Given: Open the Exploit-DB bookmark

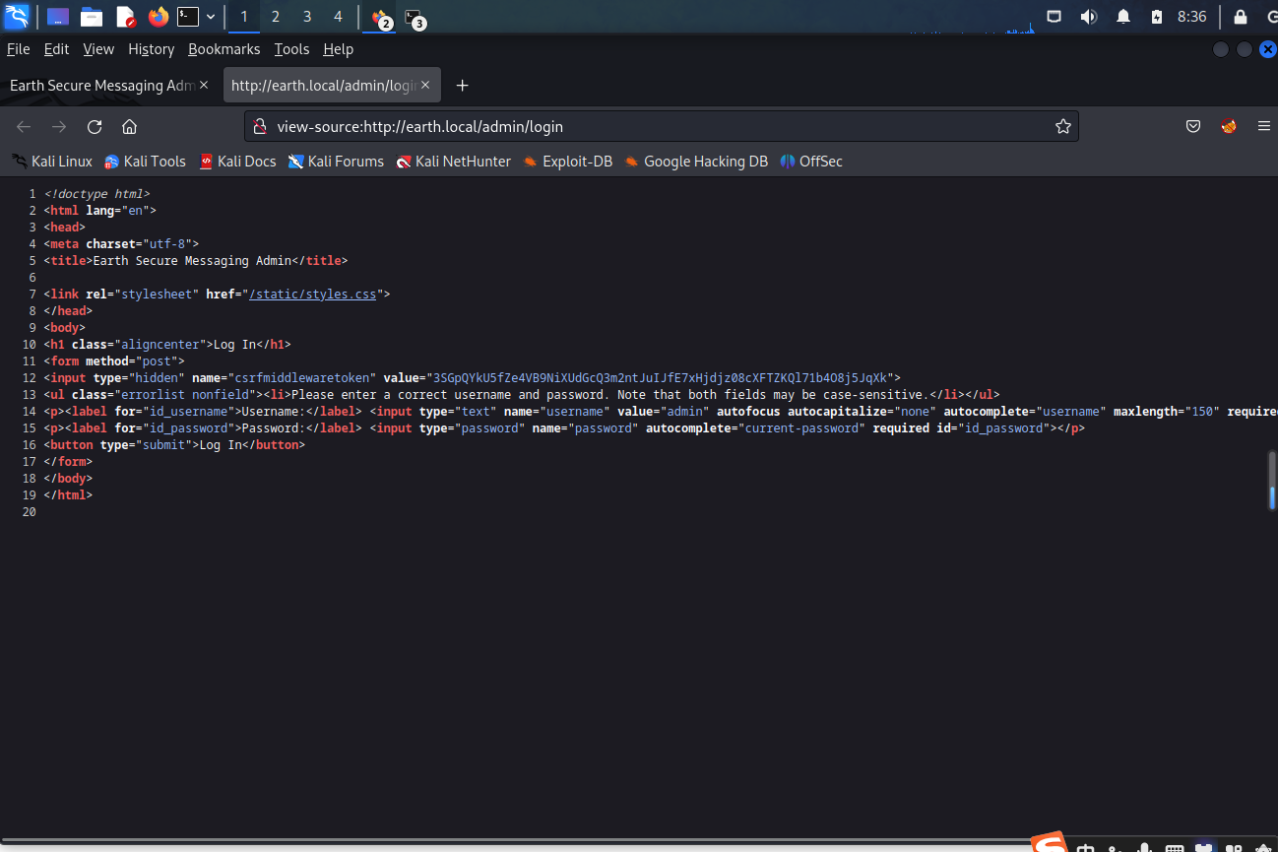Looking at the screenshot, I should point(568,162).
